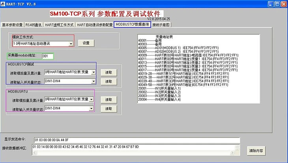Select the MODBUSTCP数据查询 tab
Viewport: 288px width, 163px height.
pos(132,24)
